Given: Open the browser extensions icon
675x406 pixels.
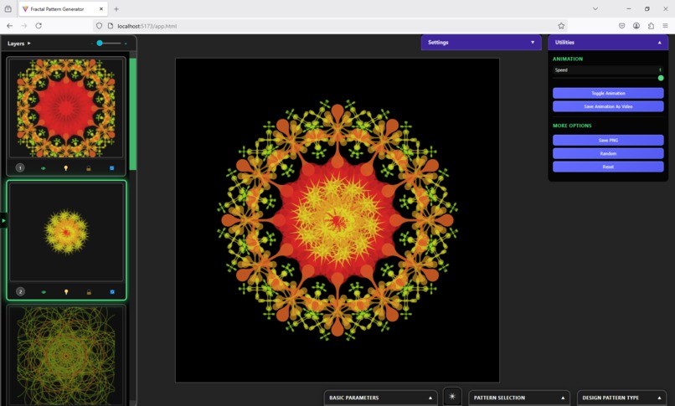Looking at the screenshot, I should tap(651, 26).
